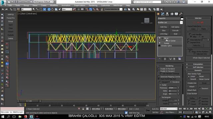Click the Edit Poly modifier button
The width and height of the screenshot is (213, 119).
point(164,27)
